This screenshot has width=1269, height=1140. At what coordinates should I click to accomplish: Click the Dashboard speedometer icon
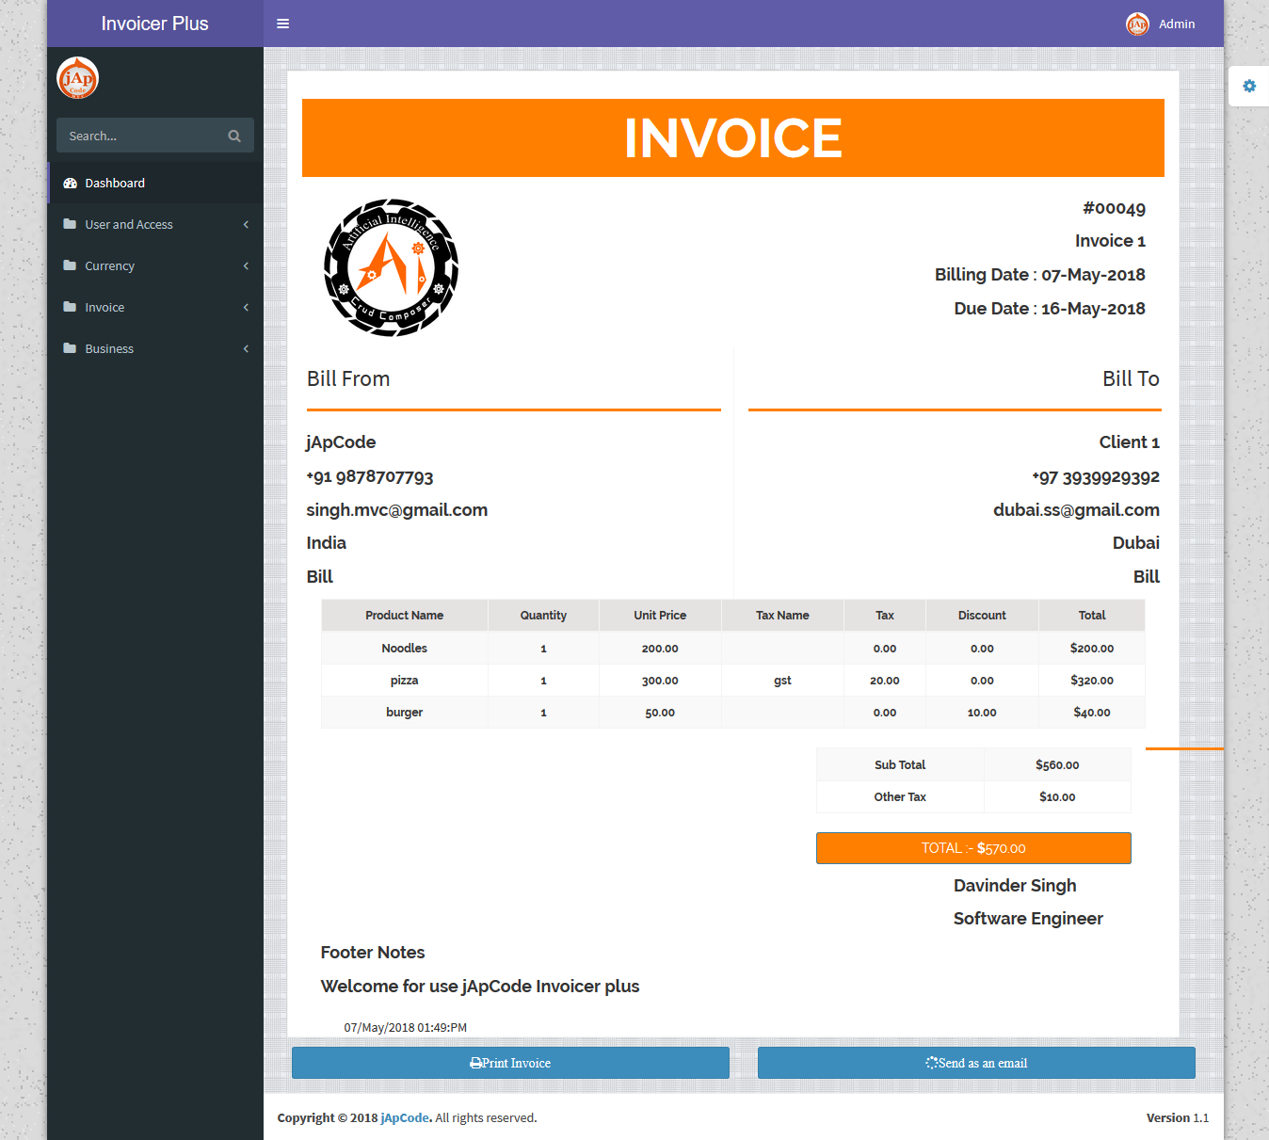click(70, 183)
